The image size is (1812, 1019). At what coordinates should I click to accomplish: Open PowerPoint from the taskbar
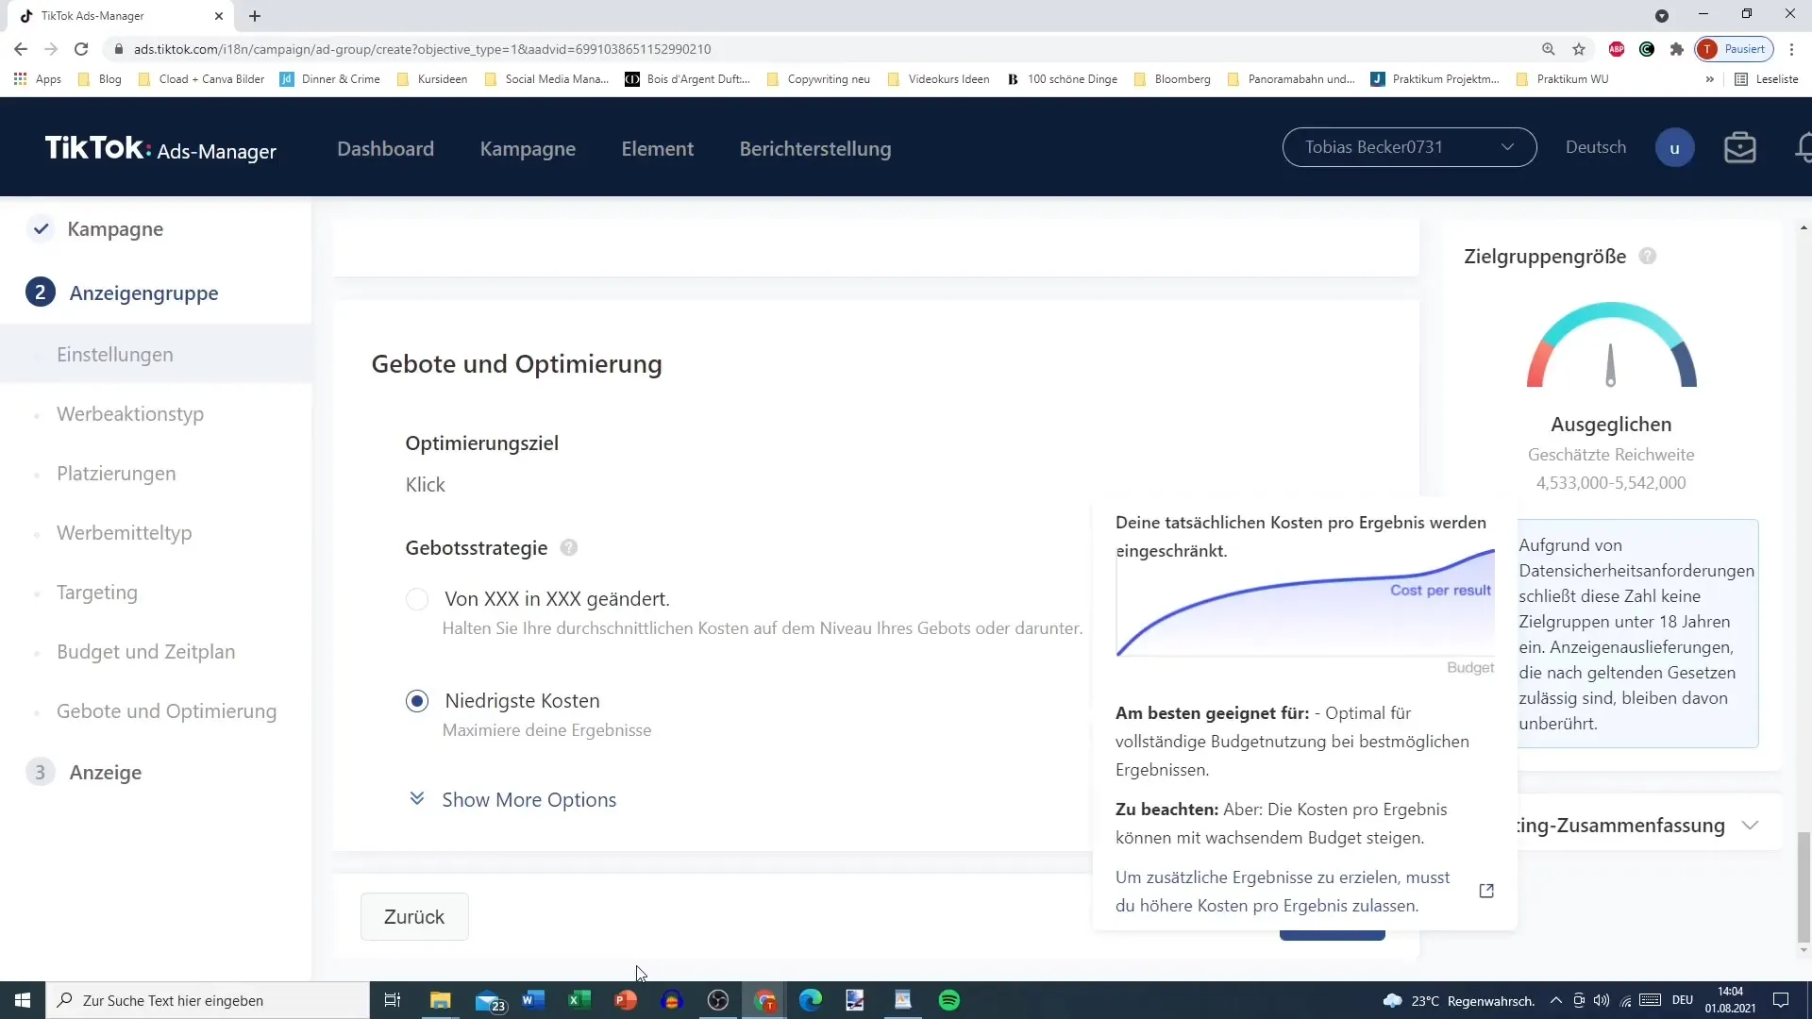tap(626, 1000)
